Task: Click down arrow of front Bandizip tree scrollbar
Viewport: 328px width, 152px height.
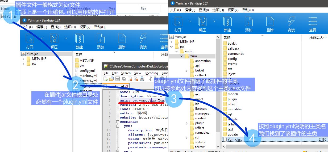Action: [x=218, y=147]
